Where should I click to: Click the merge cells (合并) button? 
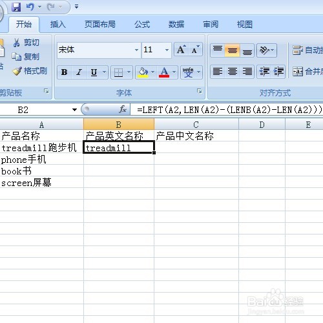[x=307, y=72]
